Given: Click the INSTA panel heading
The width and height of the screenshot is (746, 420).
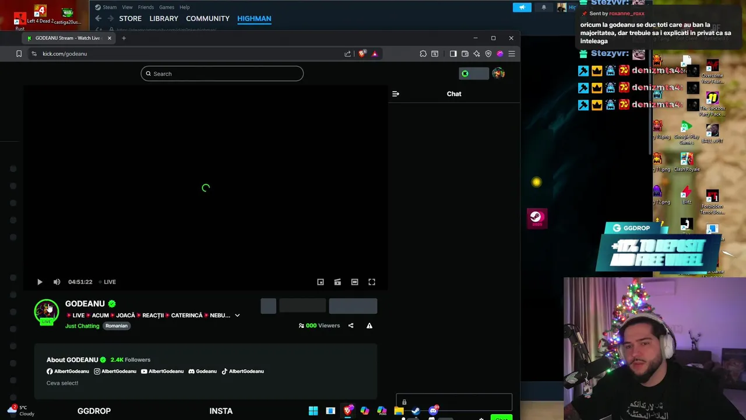Looking at the screenshot, I should (221, 411).
